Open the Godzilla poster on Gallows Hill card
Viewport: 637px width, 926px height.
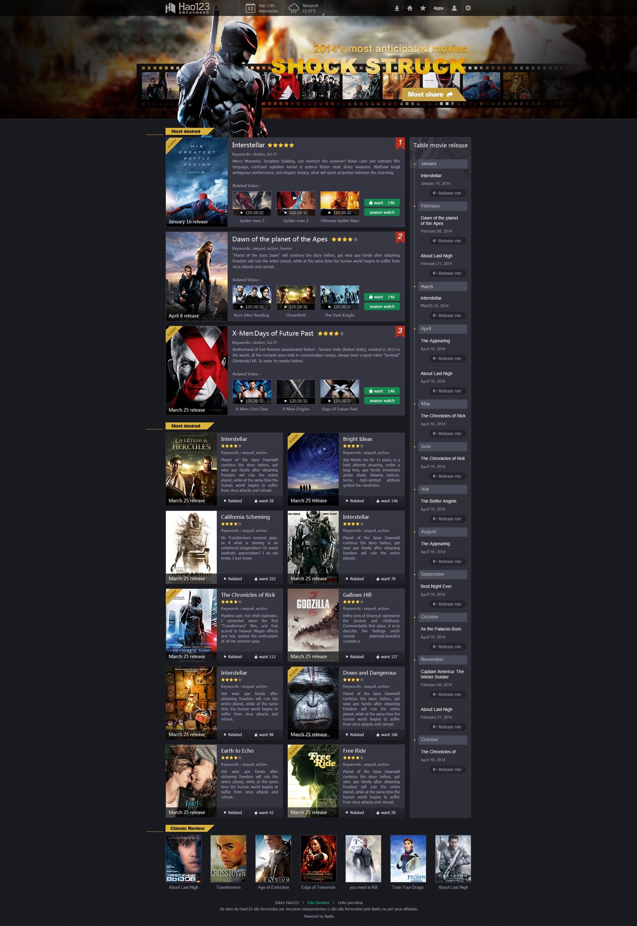pos(313,624)
